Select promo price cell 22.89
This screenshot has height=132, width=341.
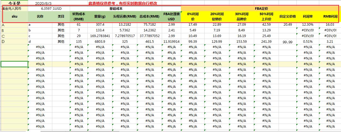pos(217,25)
